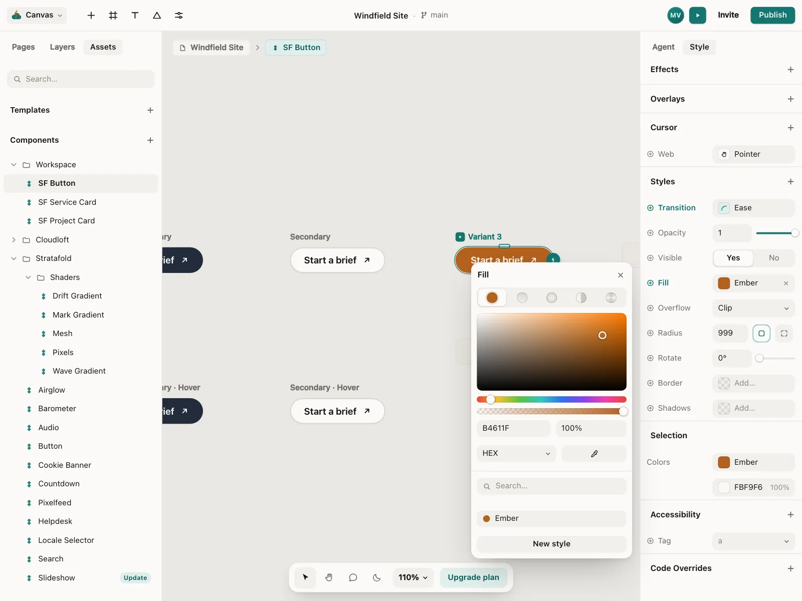Open the sliders settings tool in toolbar
Viewport: 802px width, 601px height.
coord(179,16)
